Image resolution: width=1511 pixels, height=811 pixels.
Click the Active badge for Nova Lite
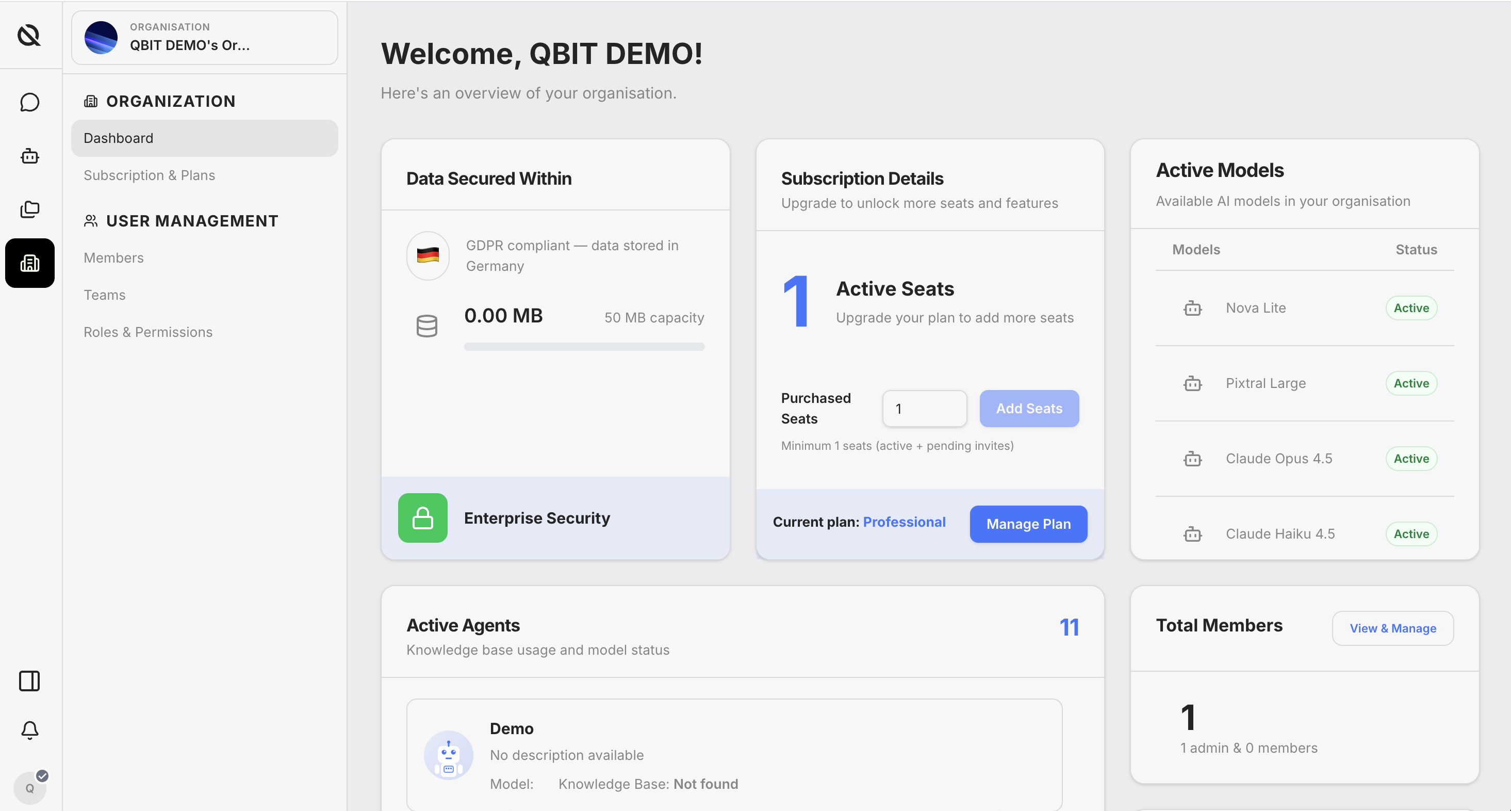pyautogui.click(x=1411, y=308)
